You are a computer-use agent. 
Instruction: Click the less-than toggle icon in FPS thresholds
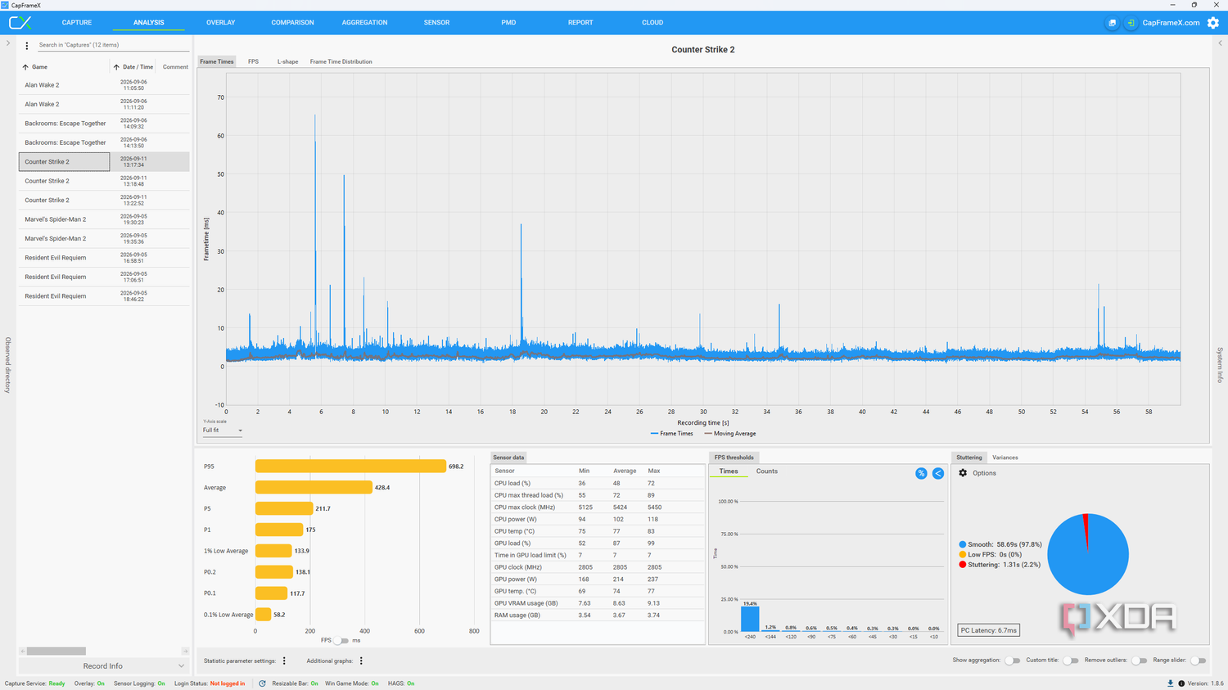pyautogui.click(x=938, y=473)
